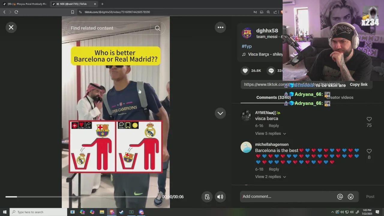Expand View 5 replies
Screen dimensions: 384x216
click(270, 133)
